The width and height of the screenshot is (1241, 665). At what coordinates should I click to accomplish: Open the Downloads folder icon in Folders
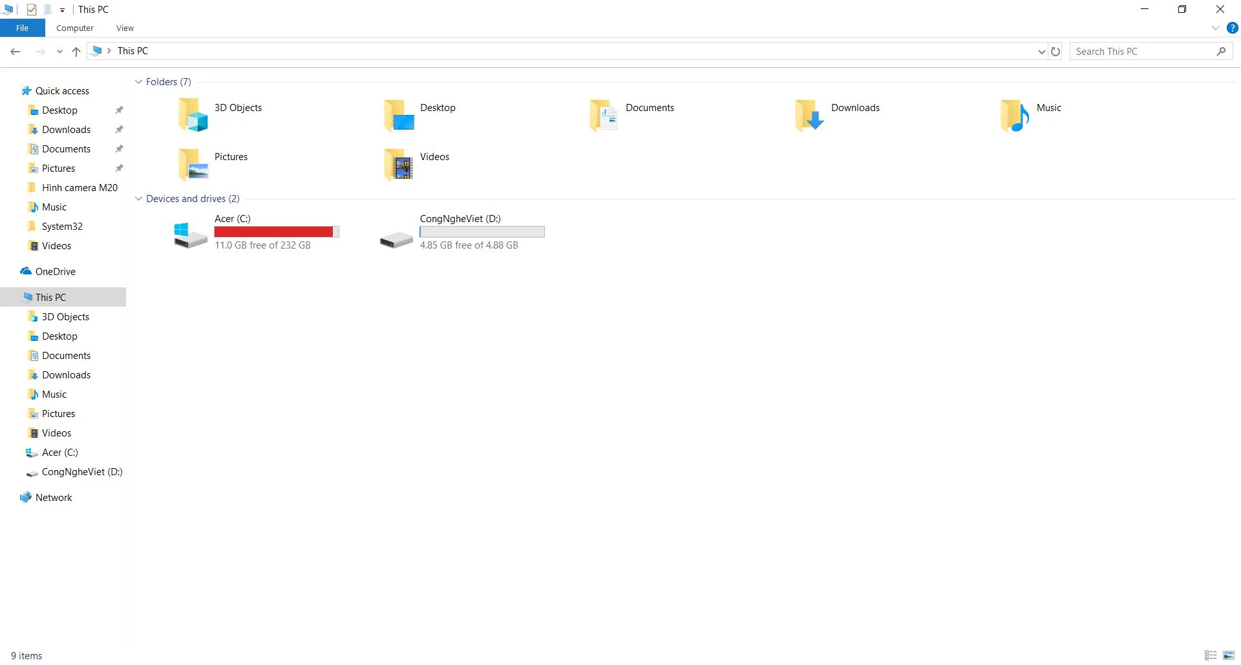pyautogui.click(x=809, y=115)
